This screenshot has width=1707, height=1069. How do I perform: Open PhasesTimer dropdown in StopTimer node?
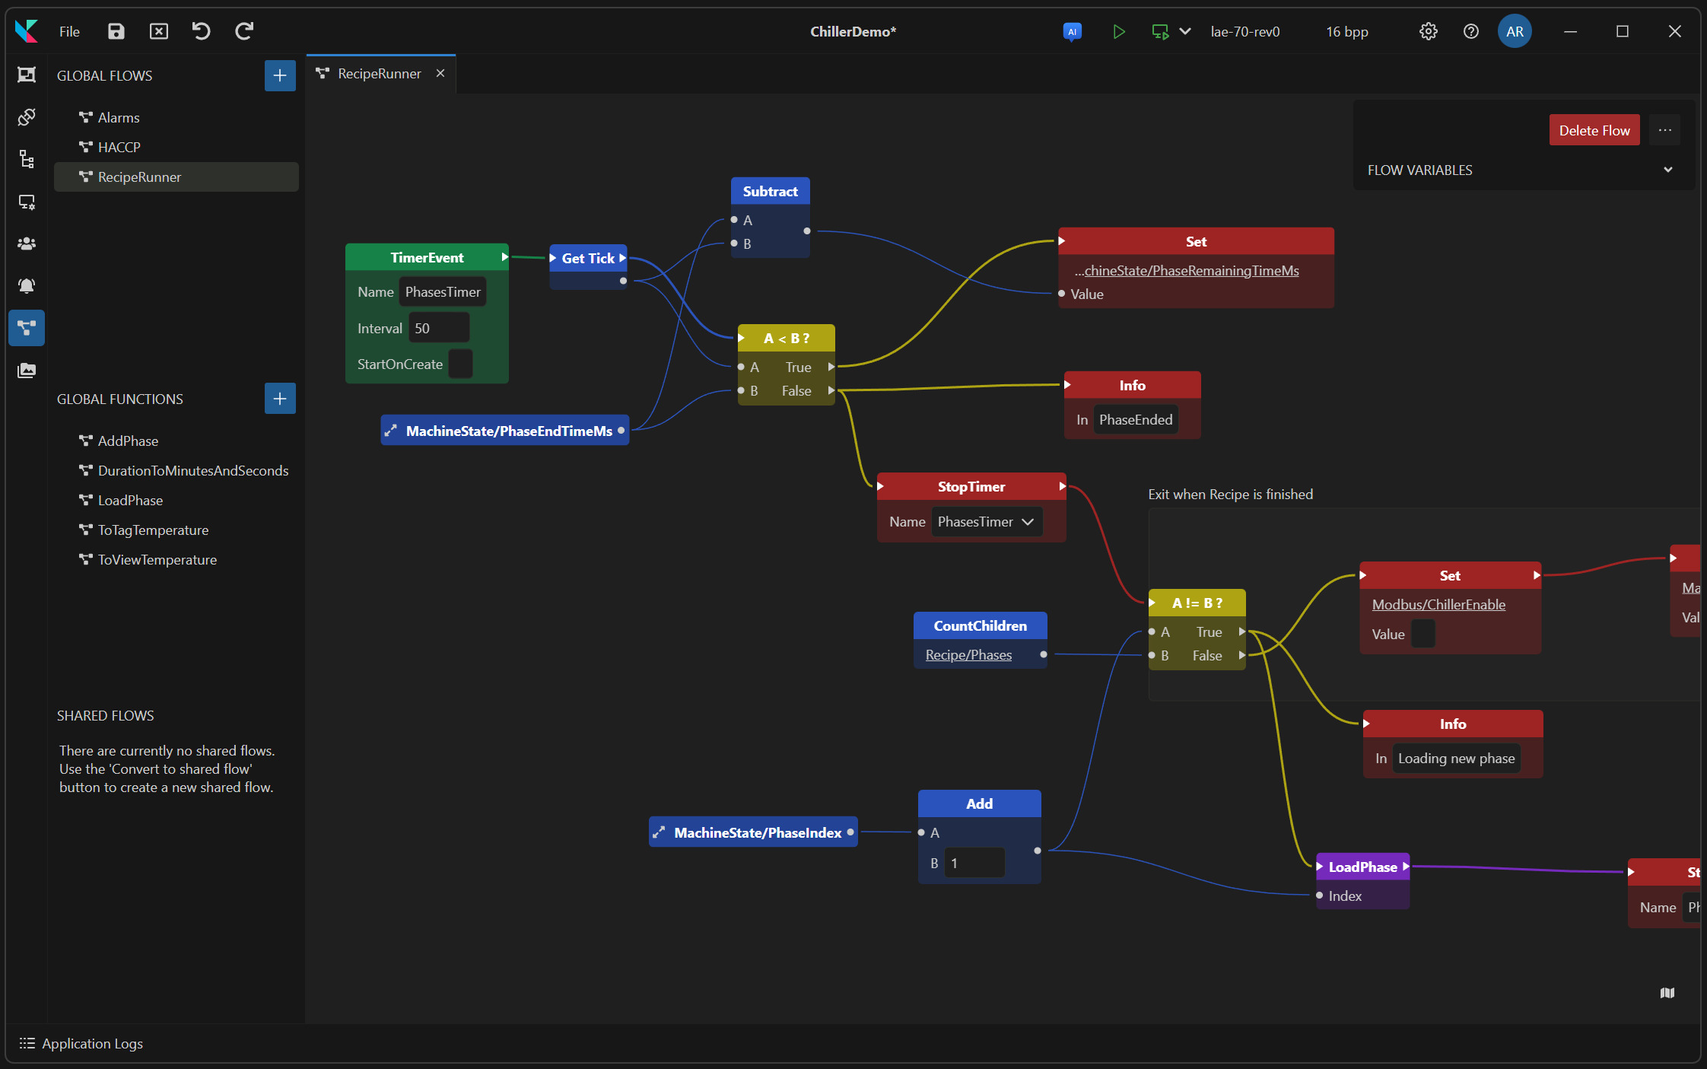(987, 522)
